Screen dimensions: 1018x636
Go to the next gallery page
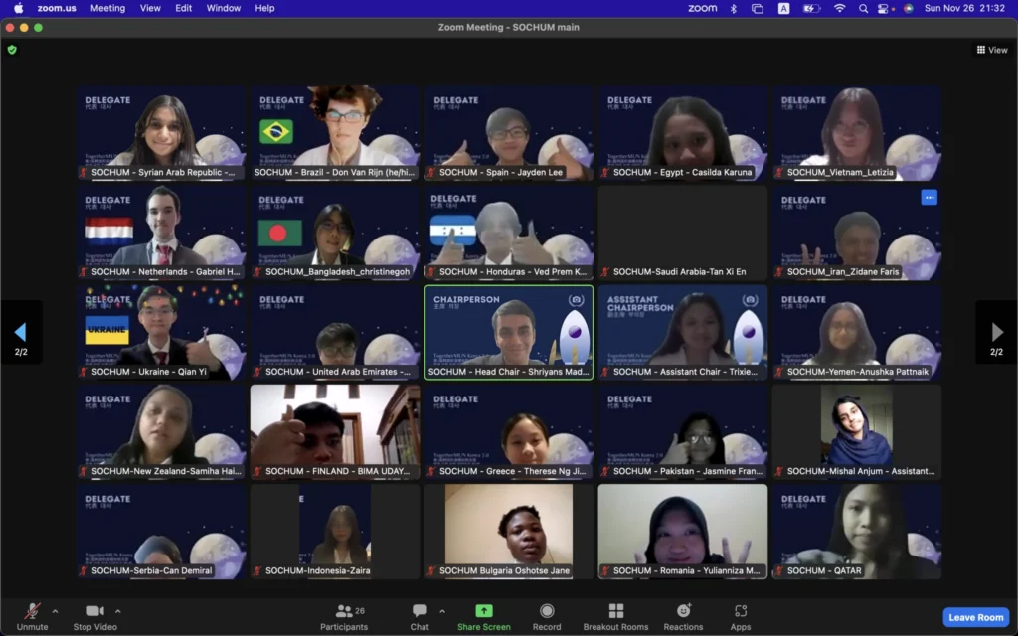[x=997, y=331]
